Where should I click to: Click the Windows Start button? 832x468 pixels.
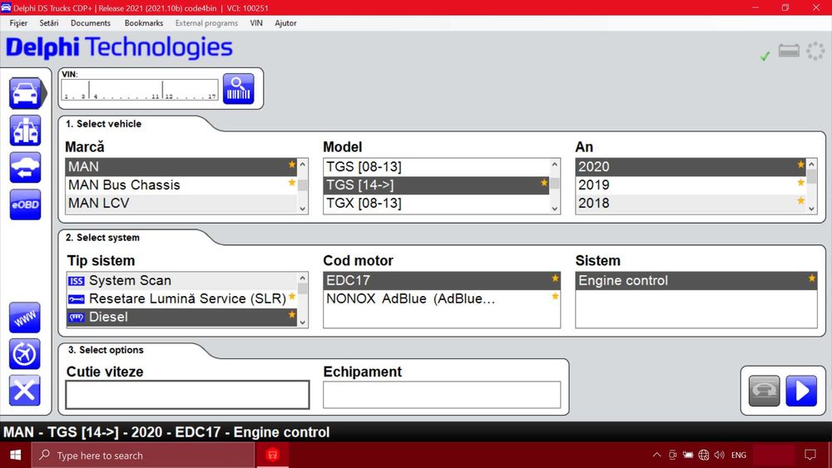15,455
